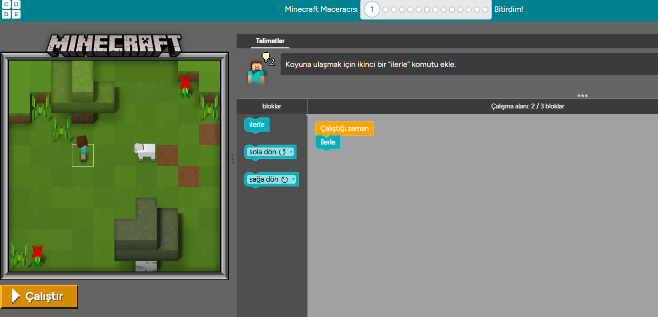Open the 'sağa dön' direction dropdown

(x=293, y=179)
